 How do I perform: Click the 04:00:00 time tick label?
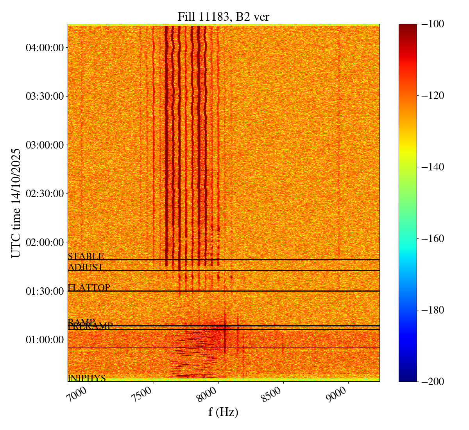coord(45,48)
